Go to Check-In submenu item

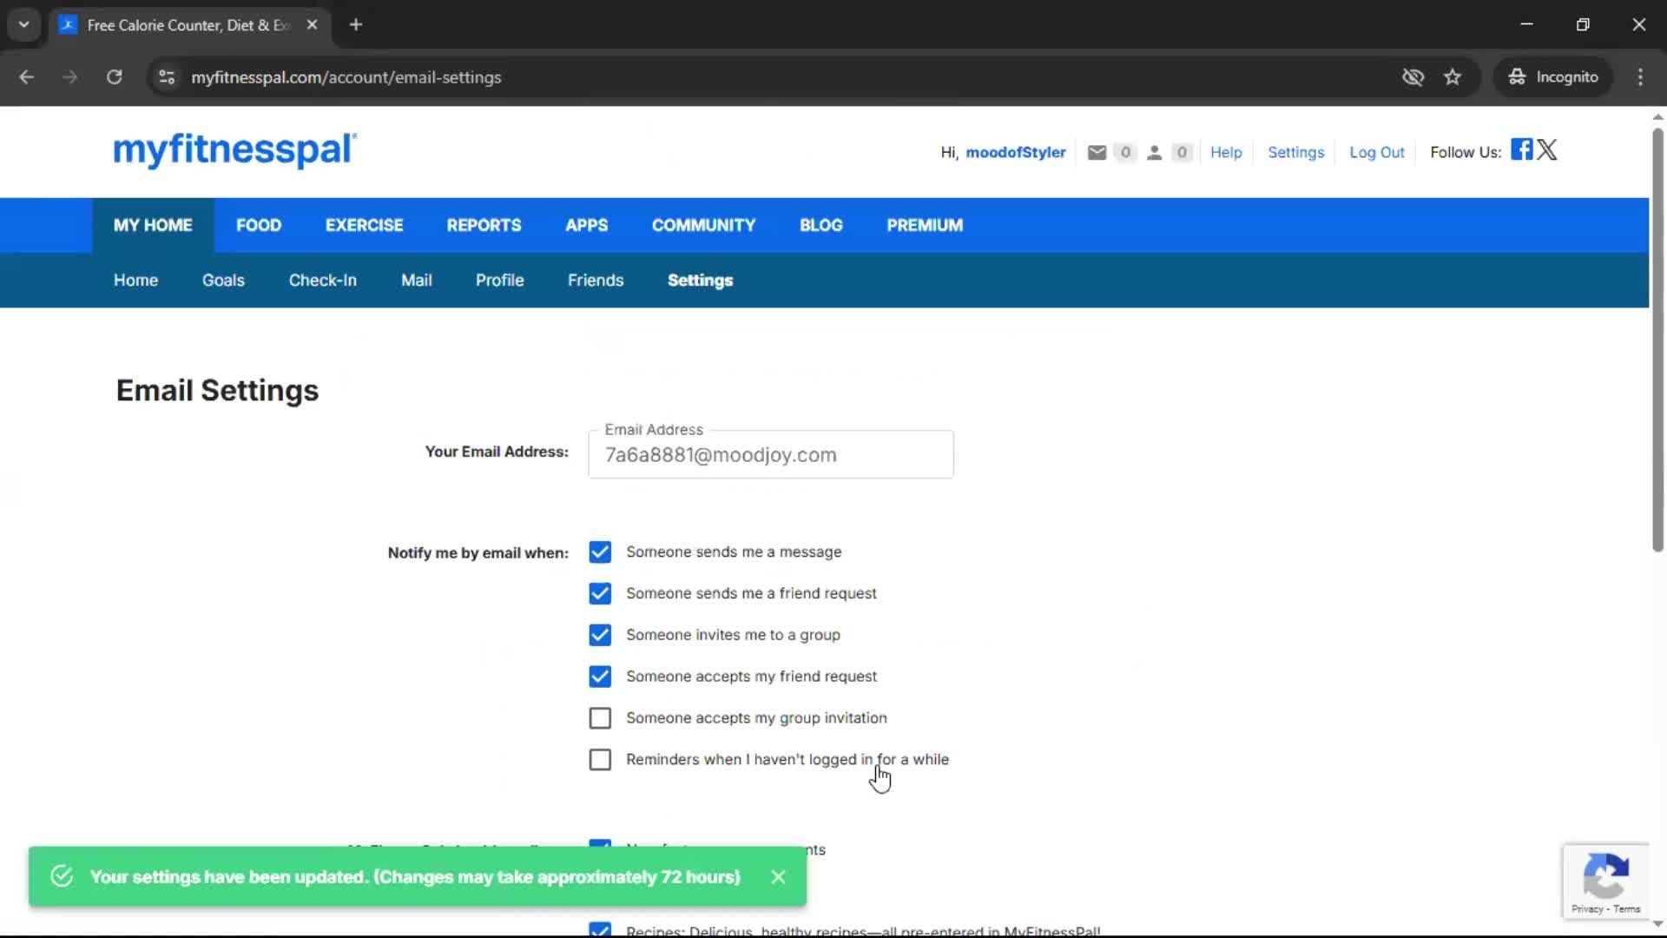tap(322, 281)
